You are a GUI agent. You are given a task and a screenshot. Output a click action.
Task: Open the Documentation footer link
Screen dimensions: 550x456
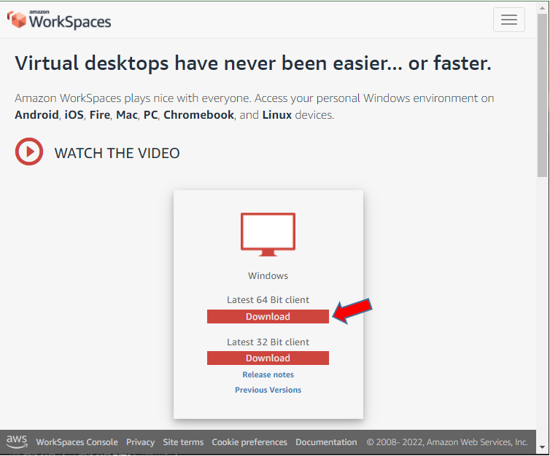coord(326,442)
